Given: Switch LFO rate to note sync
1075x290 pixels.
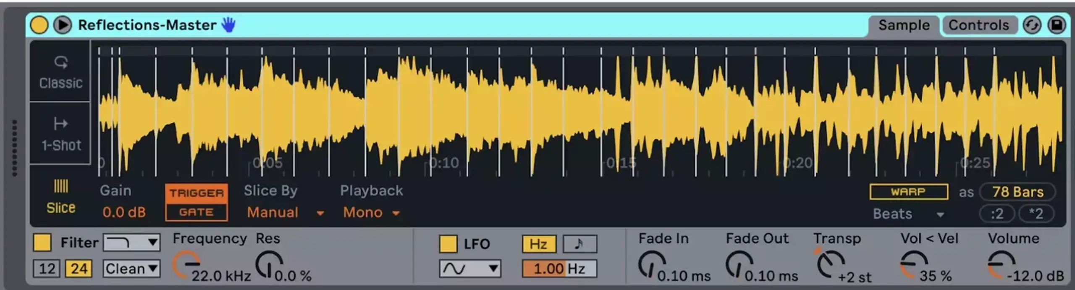Looking at the screenshot, I should tap(579, 244).
